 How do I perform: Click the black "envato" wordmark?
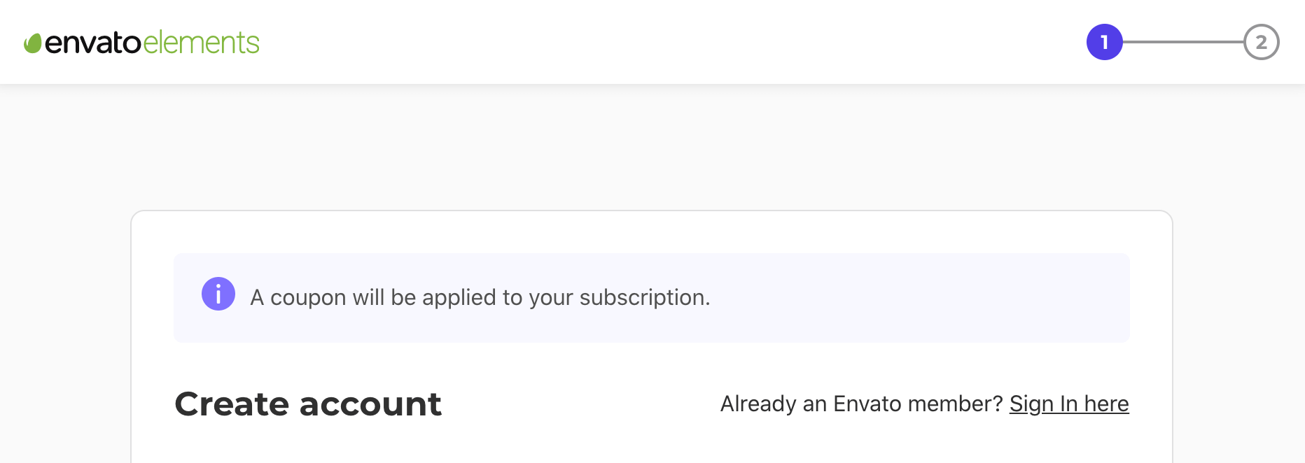pyautogui.click(x=93, y=43)
